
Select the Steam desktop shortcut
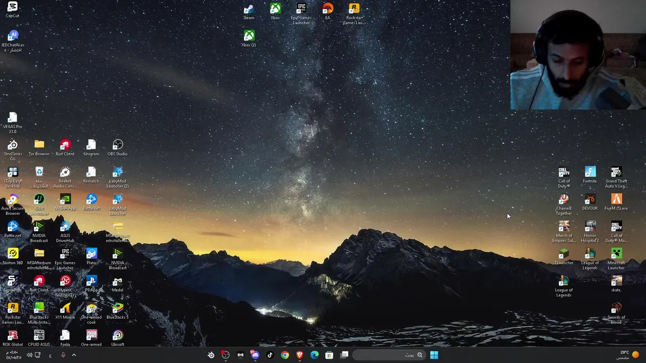click(x=249, y=12)
